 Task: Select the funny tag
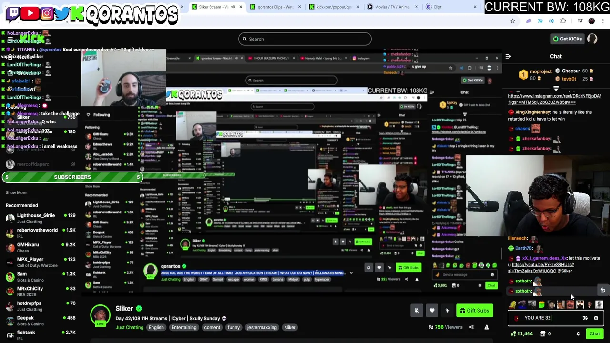234,328
